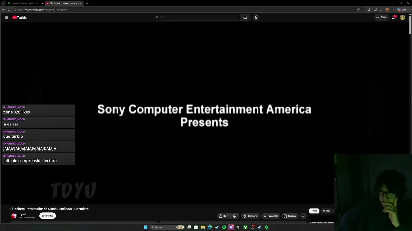Click the '435 K suscriptores' subscriber count
The width and height of the screenshot is (412, 231).
pos(27,218)
